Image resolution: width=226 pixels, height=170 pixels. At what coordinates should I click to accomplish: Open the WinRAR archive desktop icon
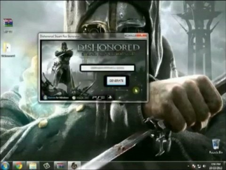[x=8, y=26]
